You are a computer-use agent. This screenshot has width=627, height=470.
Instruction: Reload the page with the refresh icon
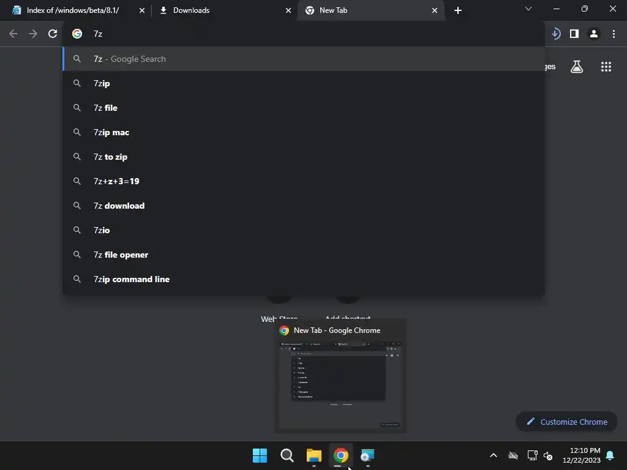click(x=53, y=34)
